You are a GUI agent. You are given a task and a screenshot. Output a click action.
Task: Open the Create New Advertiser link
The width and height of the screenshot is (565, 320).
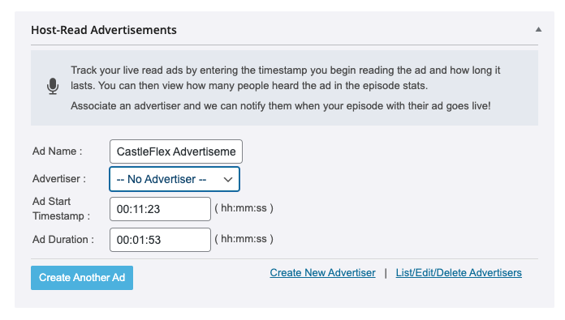[322, 273]
